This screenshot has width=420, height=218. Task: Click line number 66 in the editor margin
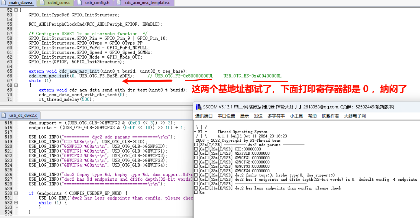pyautogui.click(x=10, y=76)
